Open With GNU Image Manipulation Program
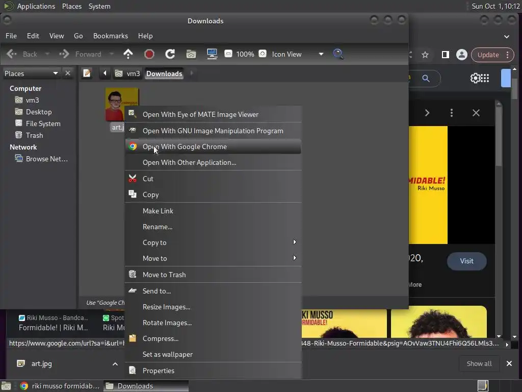Viewport: 522px width, 392px height. pyautogui.click(x=213, y=131)
